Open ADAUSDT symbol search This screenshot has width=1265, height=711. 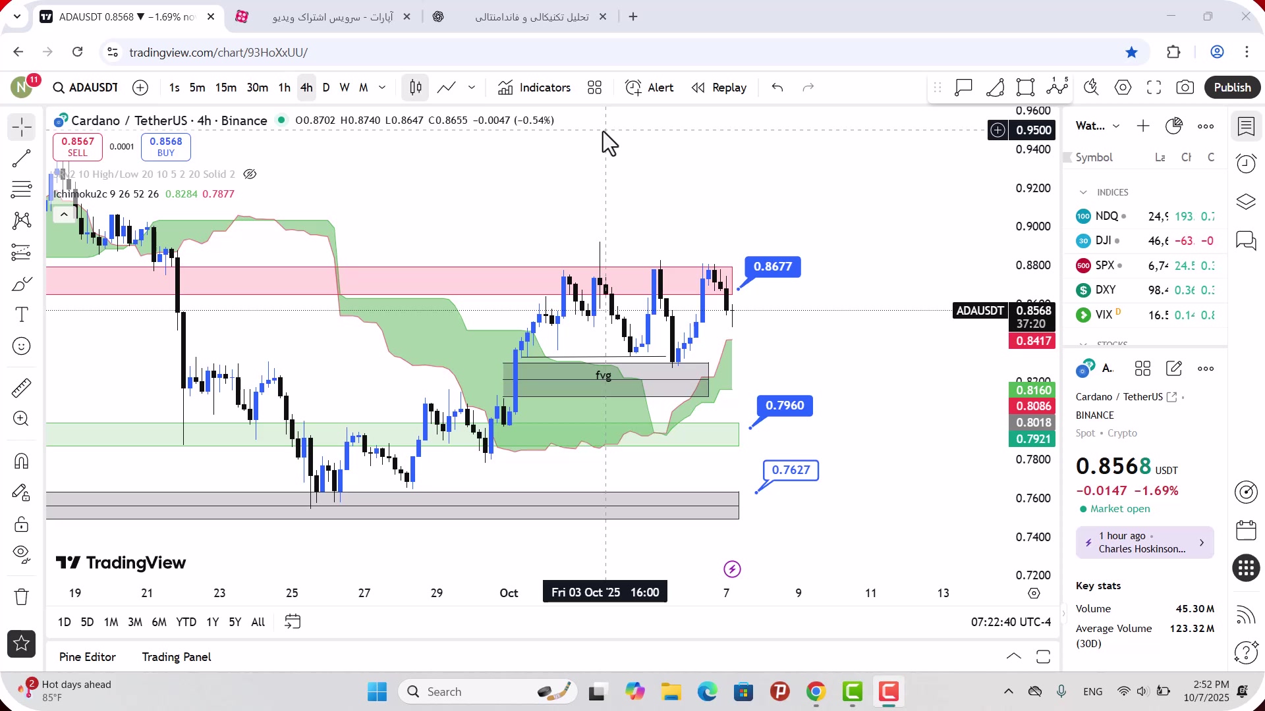pyautogui.click(x=86, y=88)
